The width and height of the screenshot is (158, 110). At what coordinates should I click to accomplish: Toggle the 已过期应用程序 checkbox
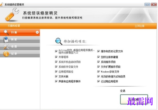(98, 81)
